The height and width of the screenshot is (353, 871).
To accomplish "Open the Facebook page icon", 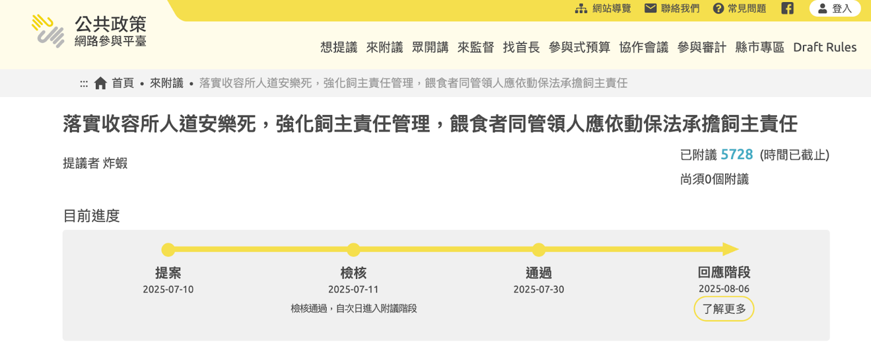I will tap(787, 9).
